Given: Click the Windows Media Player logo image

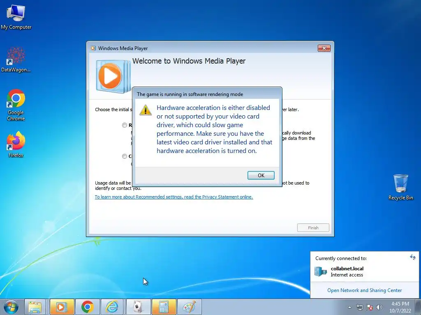Looking at the screenshot, I should (113, 76).
